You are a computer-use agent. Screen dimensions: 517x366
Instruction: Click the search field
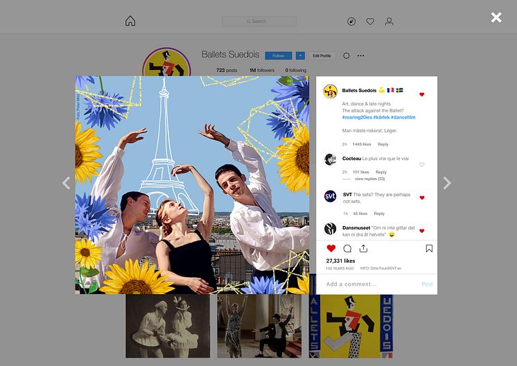[259, 21]
